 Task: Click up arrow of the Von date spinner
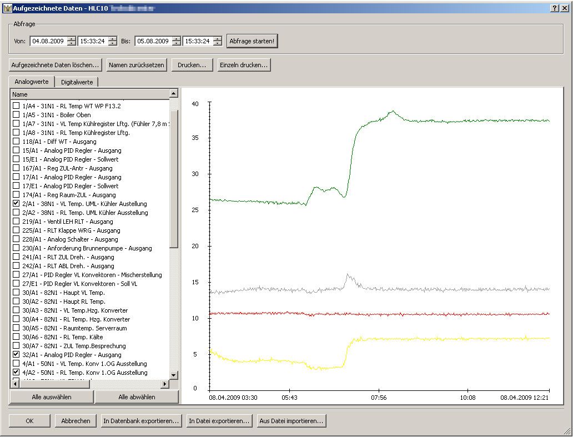tap(72, 39)
